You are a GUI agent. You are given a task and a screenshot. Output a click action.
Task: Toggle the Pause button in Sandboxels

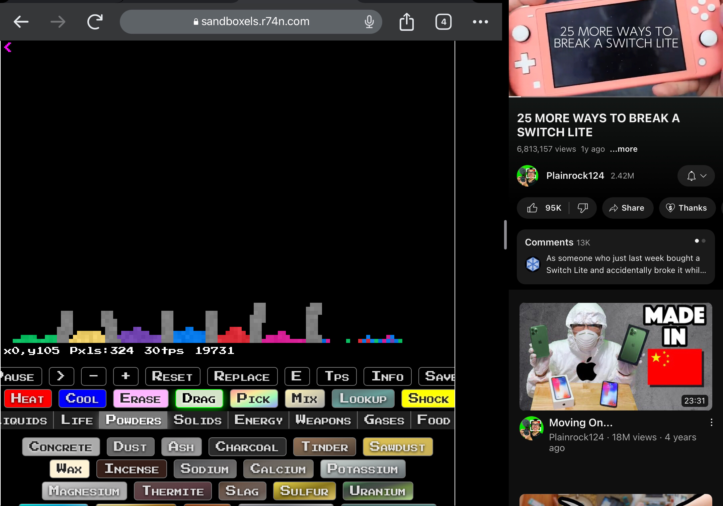click(x=20, y=376)
